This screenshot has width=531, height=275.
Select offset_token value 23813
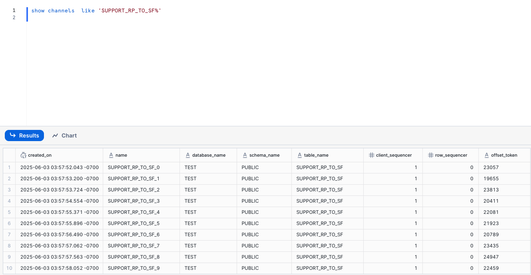[x=504, y=190]
